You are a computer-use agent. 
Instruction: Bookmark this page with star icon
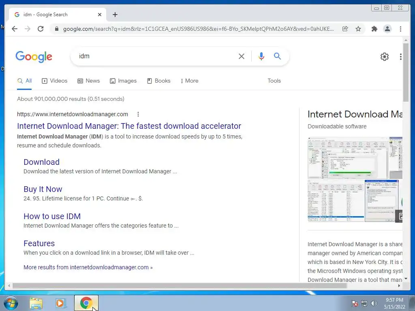tap(358, 29)
